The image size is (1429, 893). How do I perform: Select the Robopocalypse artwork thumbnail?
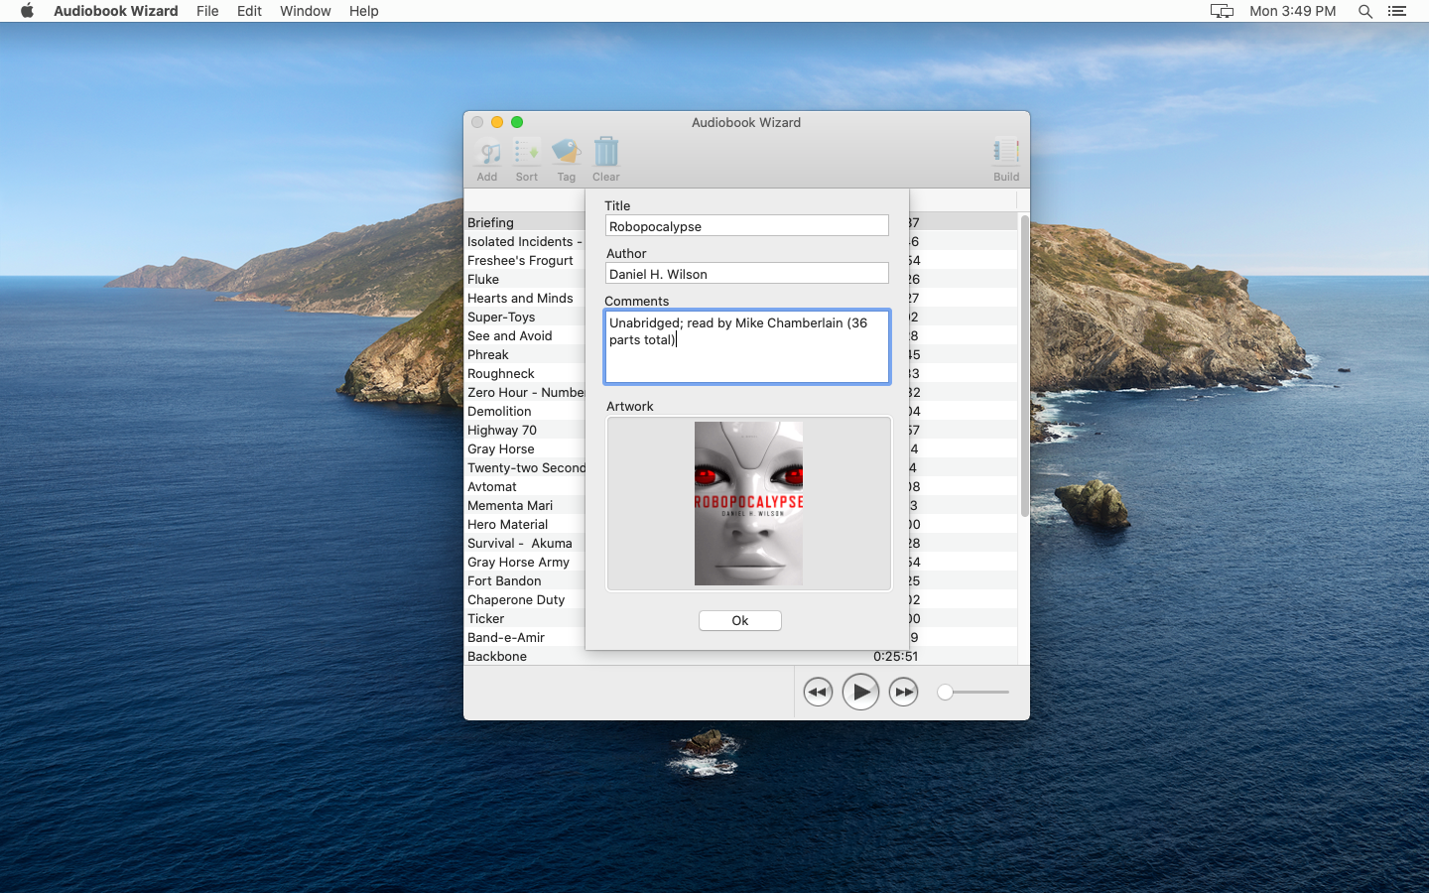tap(749, 503)
